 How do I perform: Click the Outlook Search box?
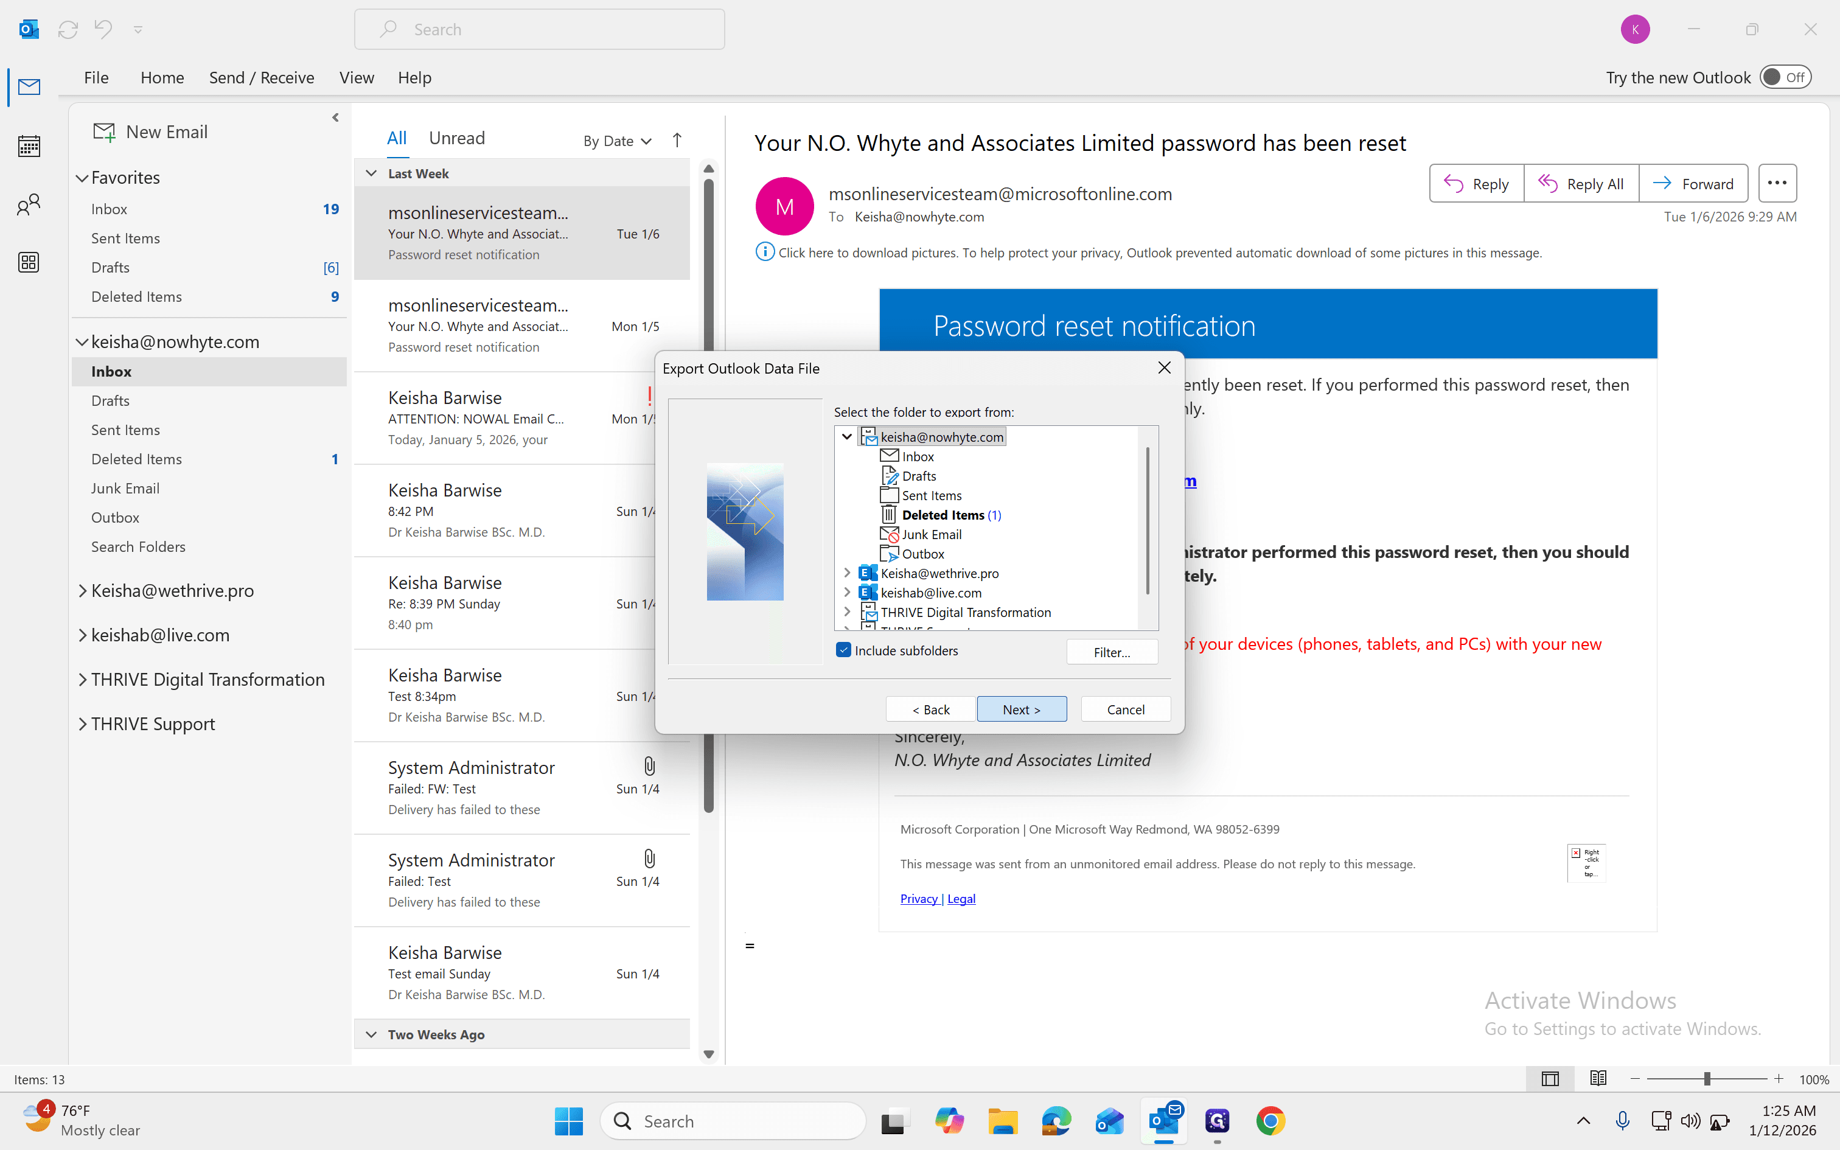(539, 30)
